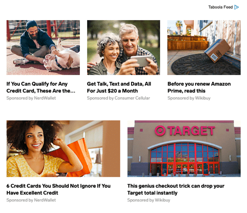Open 'Get Talk, Text and Data' headline
Image resolution: width=247 pixels, height=213 pixels.
119,87
